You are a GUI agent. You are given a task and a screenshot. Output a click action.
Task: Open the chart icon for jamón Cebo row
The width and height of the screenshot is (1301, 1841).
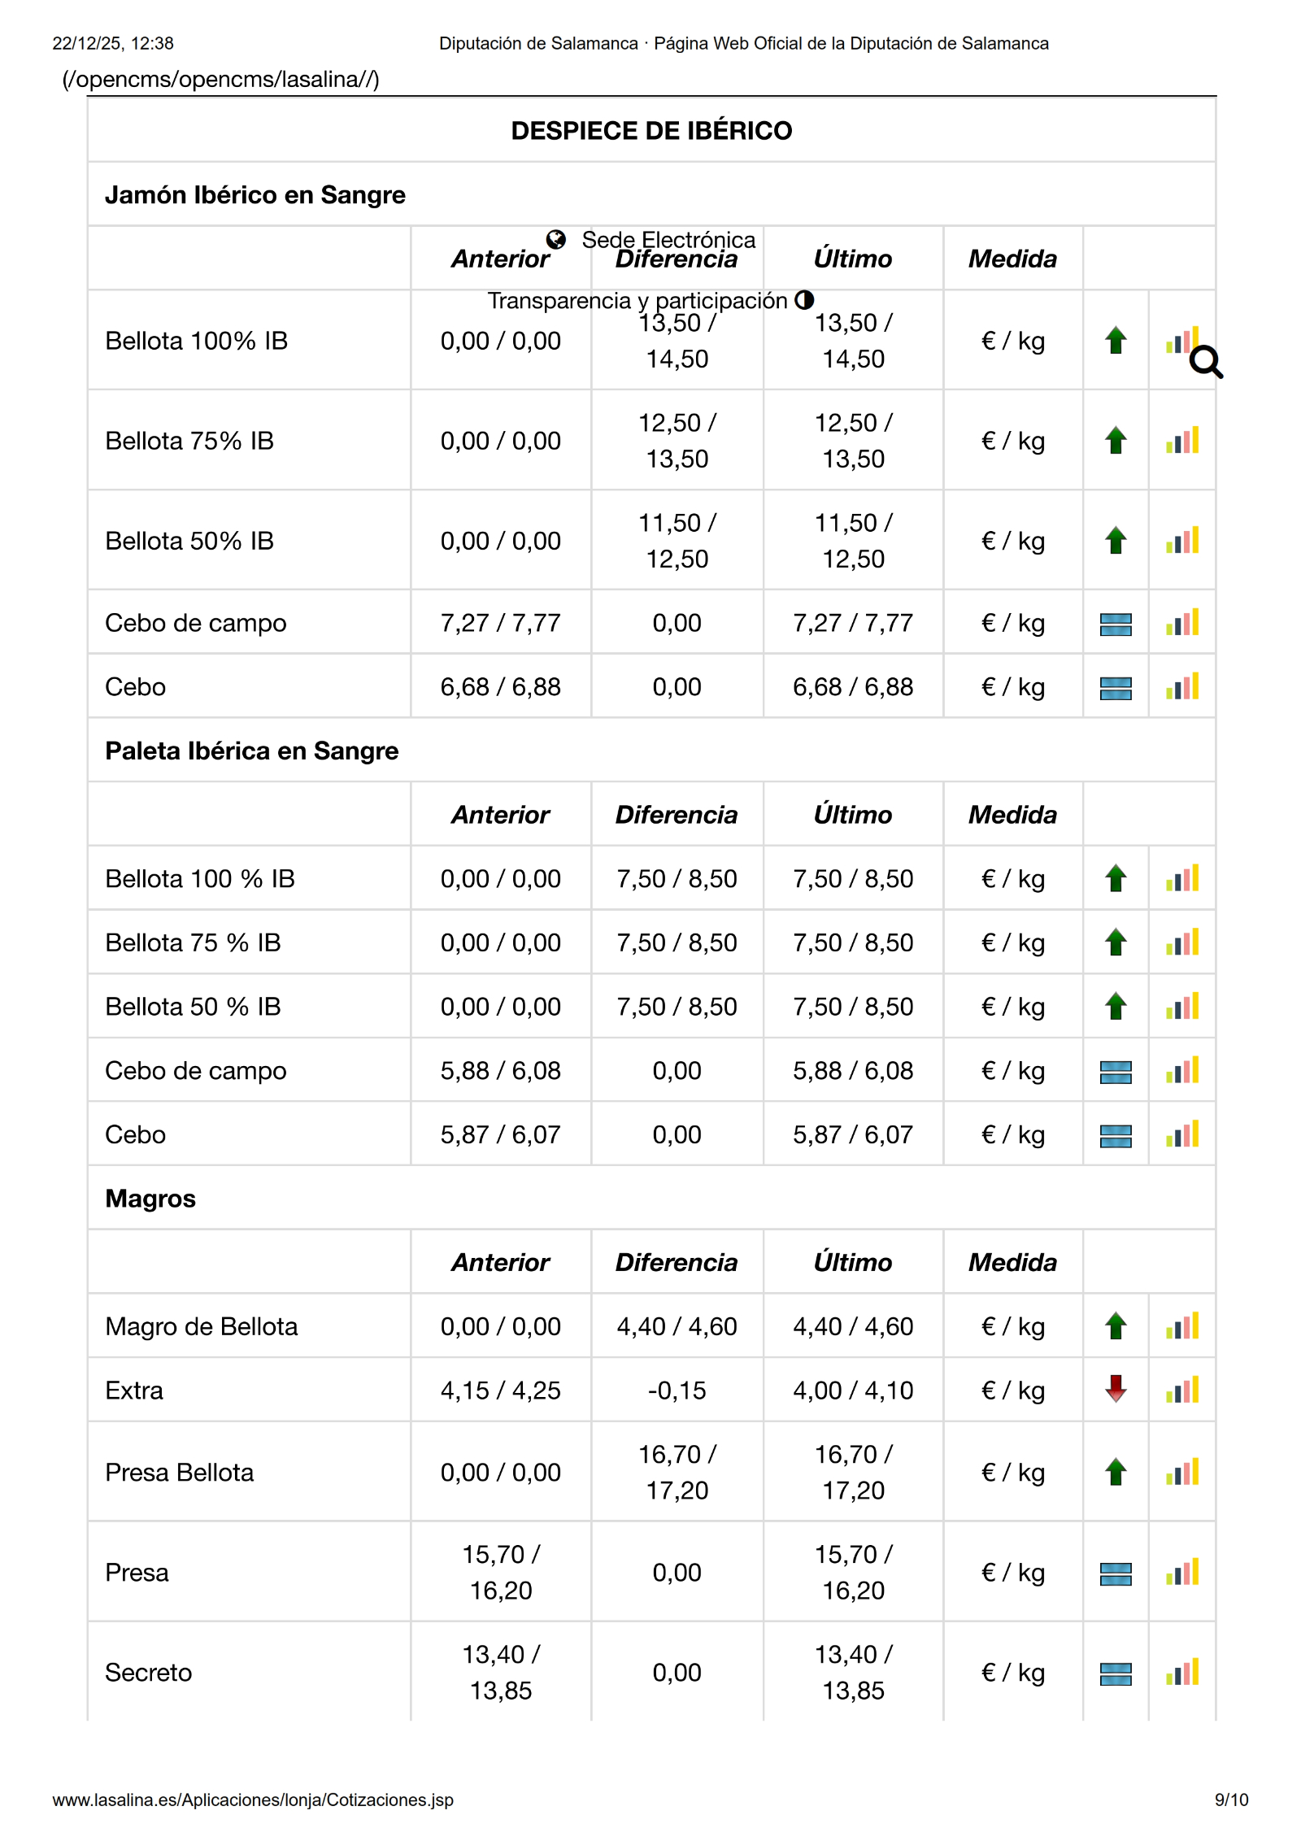pyautogui.click(x=1182, y=687)
